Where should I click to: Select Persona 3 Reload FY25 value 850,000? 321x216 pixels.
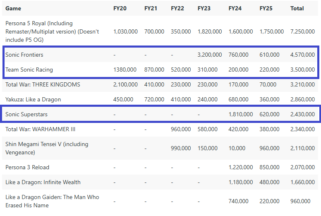269,167
